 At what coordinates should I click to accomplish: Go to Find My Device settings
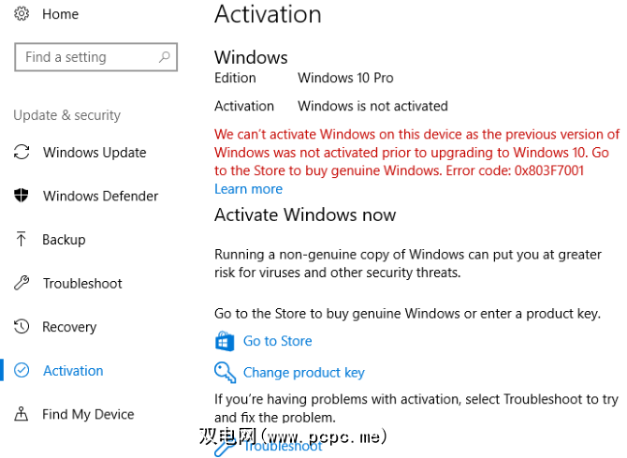pos(88,414)
